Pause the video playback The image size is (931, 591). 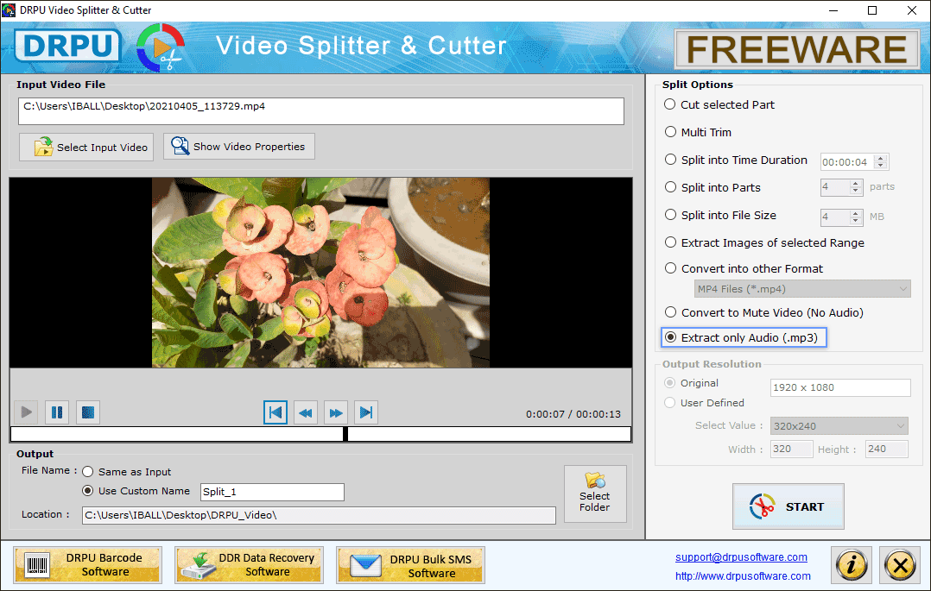click(x=57, y=412)
